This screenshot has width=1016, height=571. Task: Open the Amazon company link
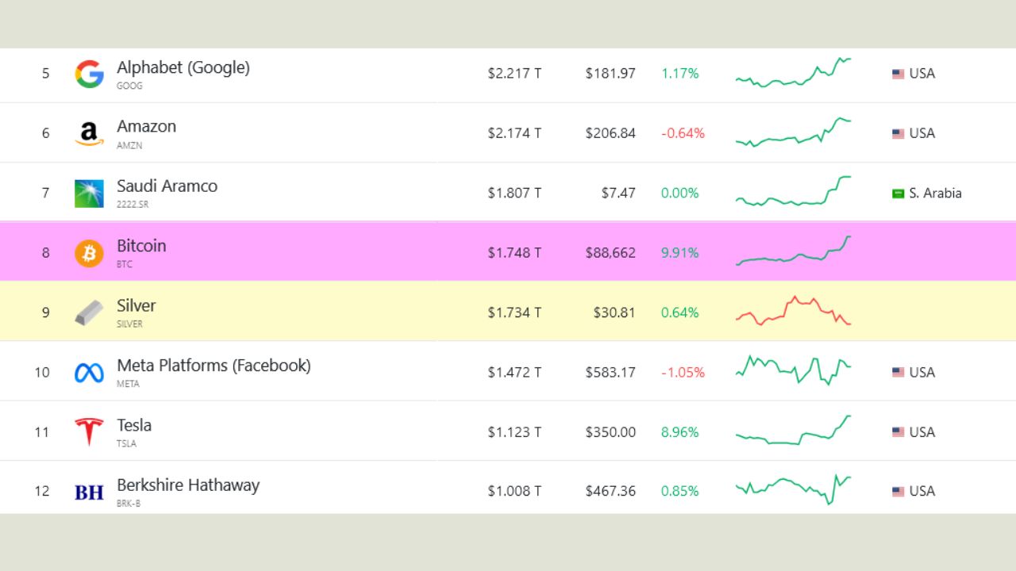coord(147,126)
